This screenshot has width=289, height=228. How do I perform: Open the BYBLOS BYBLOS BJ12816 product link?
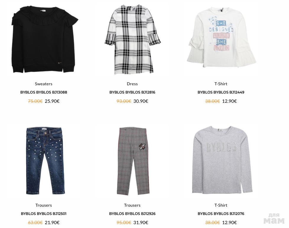pos(132,92)
